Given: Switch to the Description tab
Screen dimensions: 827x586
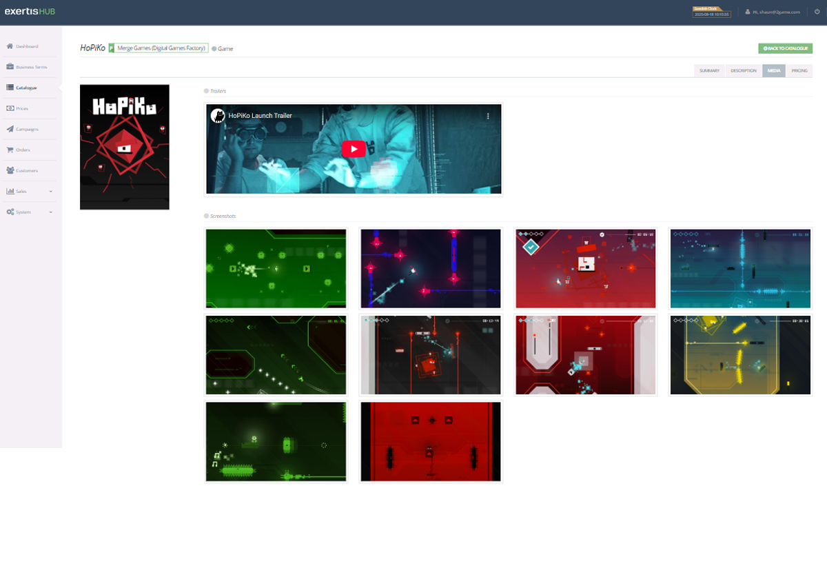Looking at the screenshot, I should click(x=743, y=71).
